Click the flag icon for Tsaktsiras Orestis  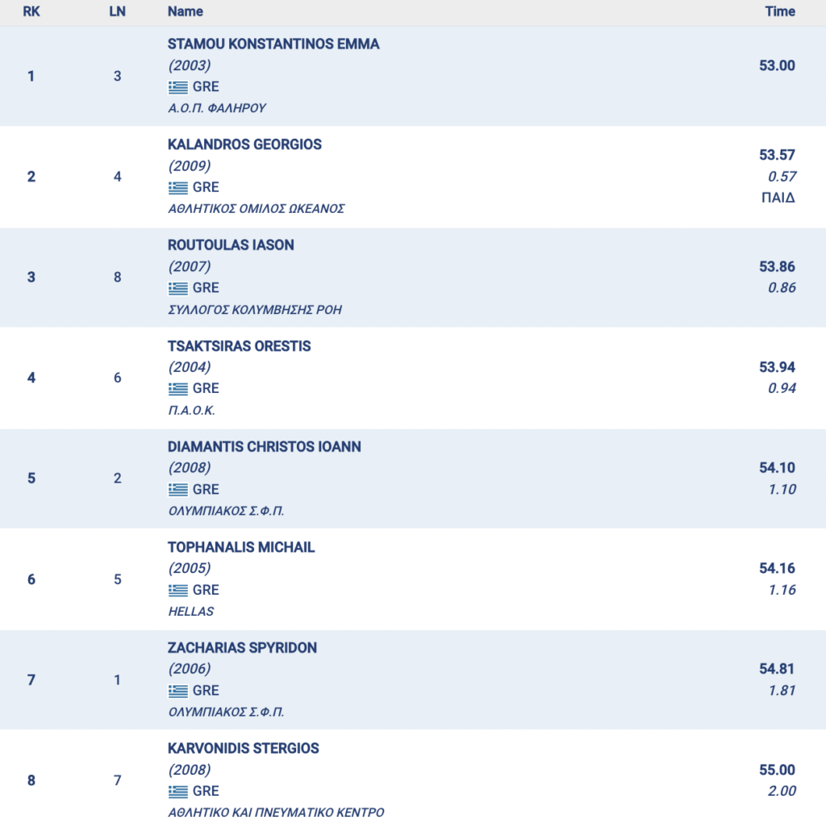tap(177, 389)
